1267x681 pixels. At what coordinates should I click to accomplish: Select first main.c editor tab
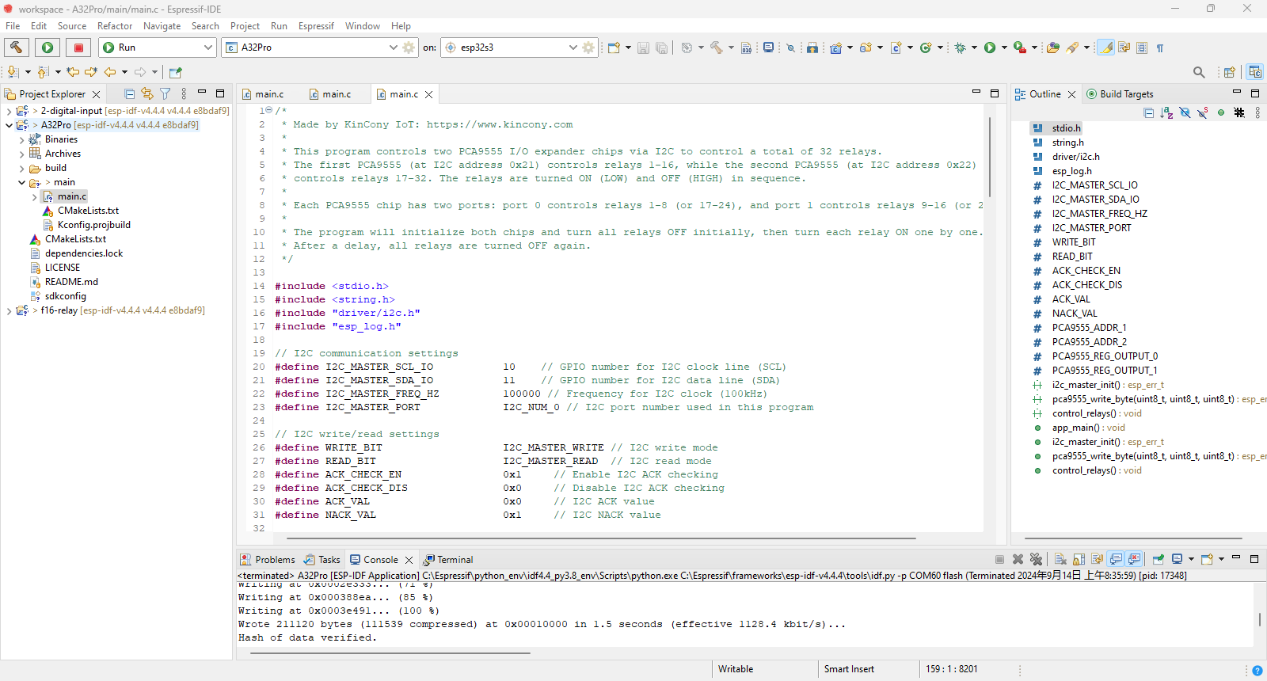[263, 94]
